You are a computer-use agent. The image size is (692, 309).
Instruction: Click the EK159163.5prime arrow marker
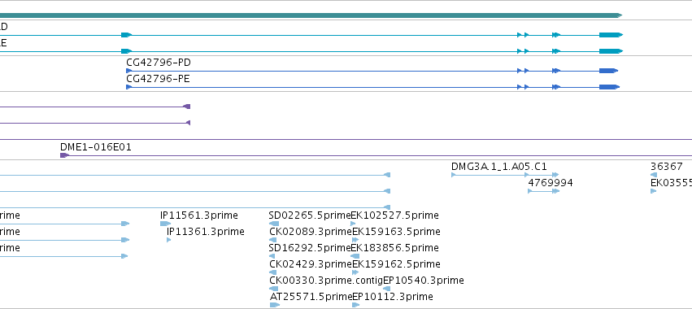click(x=355, y=240)
